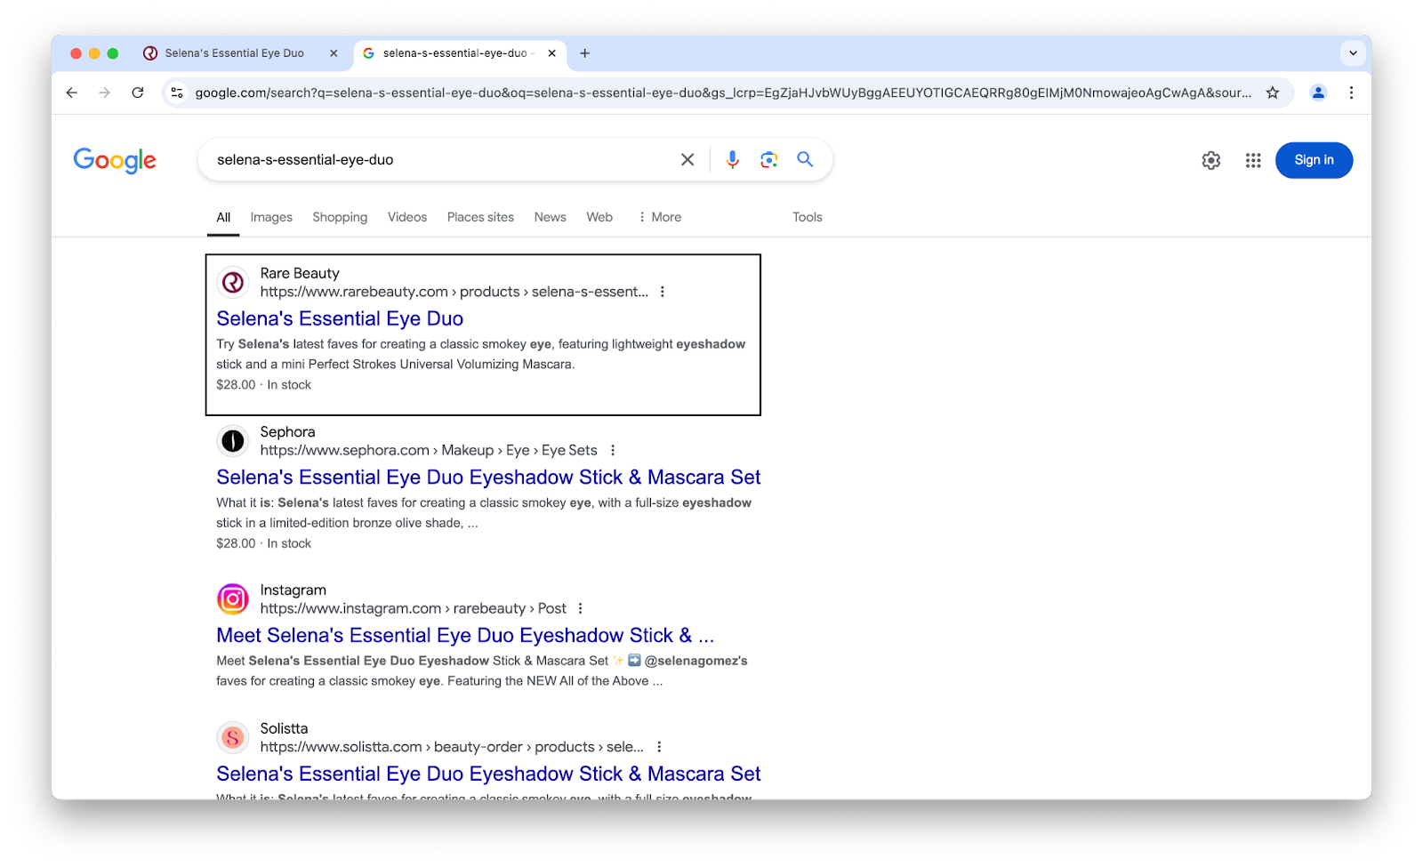Switch to the Images tab
The image size is (1423, 867).
pos(271,217)
